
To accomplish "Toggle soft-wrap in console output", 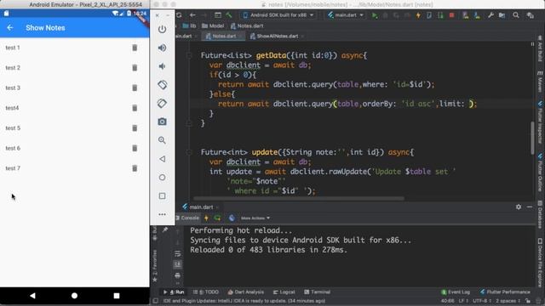I will 178,253.
